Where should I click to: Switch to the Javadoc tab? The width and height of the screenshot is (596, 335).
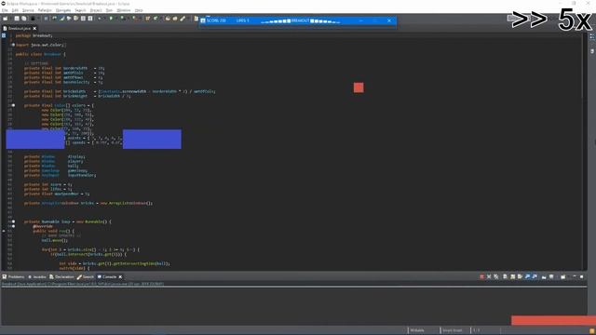pyautogui.click(x=37, y=277)
